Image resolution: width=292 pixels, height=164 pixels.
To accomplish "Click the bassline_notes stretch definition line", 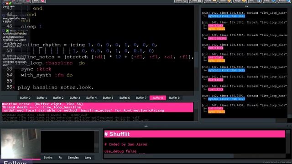I will coord(104,57).
